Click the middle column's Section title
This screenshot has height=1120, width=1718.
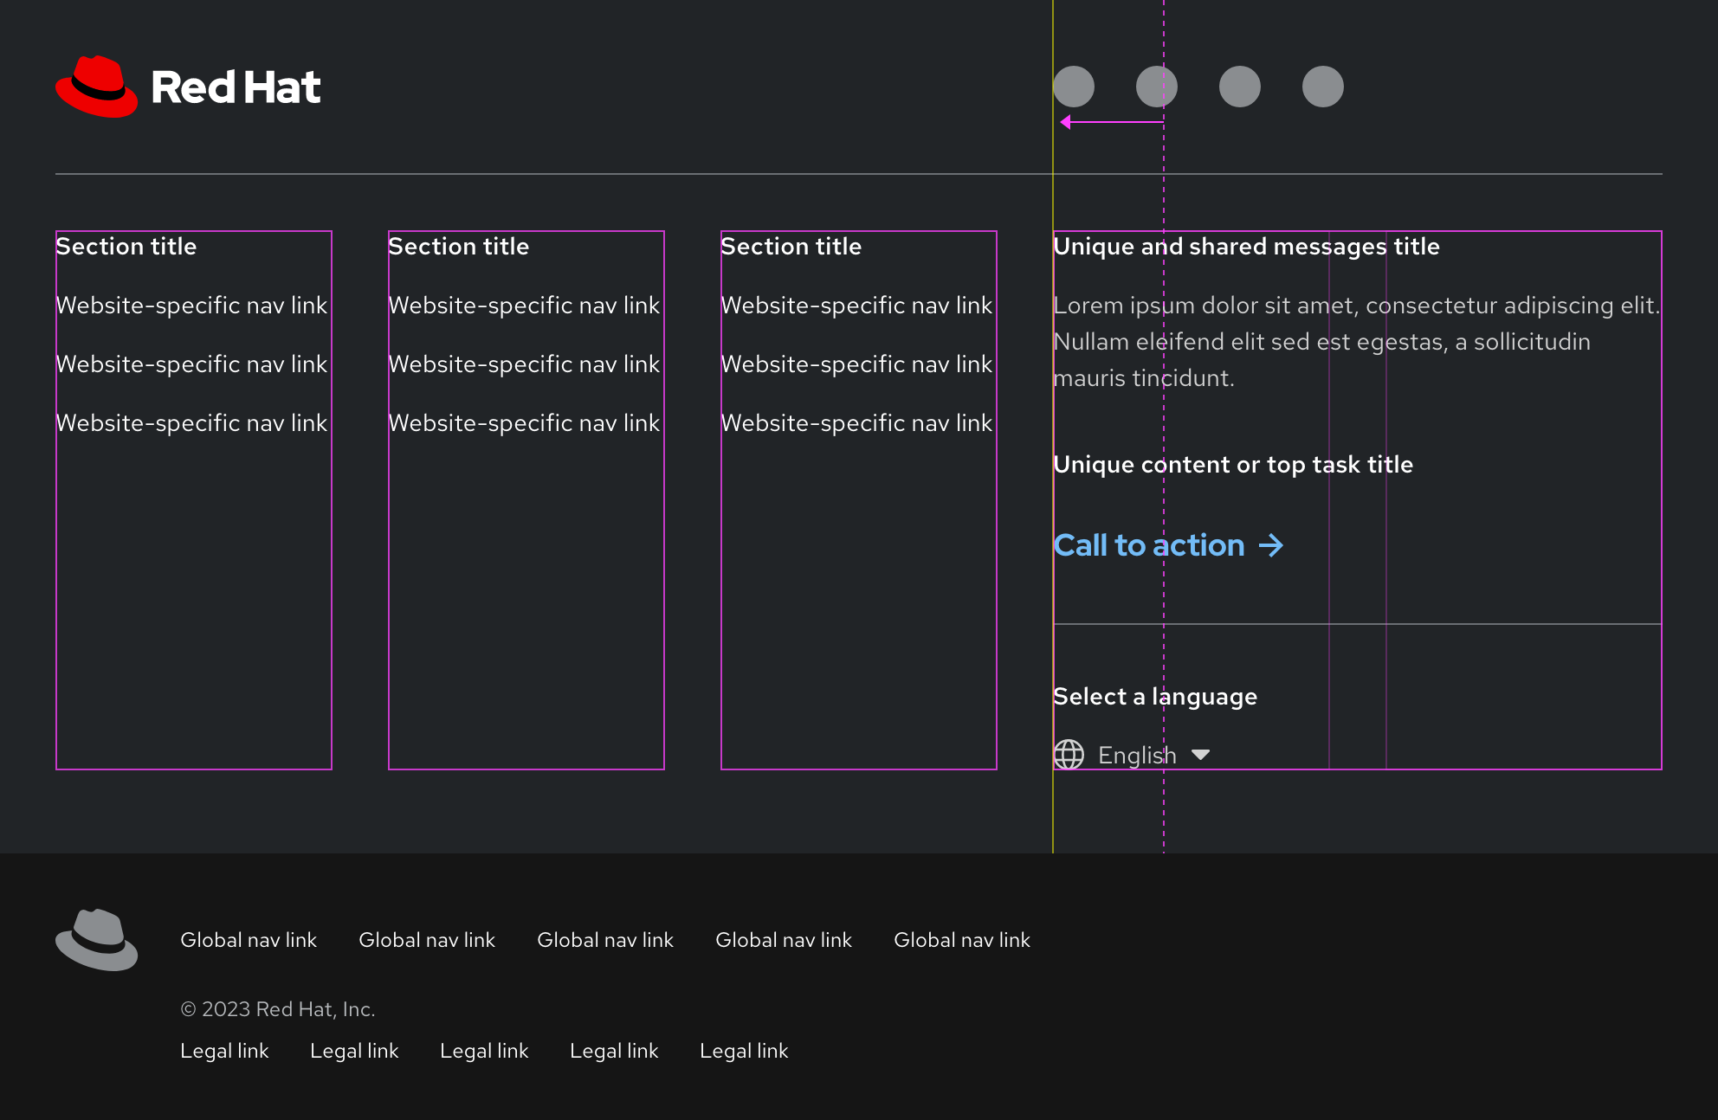(458, 247)
